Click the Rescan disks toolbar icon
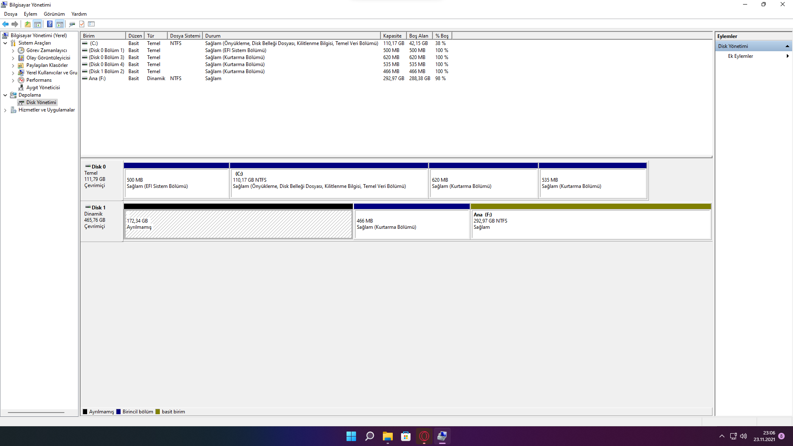The height and width of the screenshot is (446, 793). [72, 24]
